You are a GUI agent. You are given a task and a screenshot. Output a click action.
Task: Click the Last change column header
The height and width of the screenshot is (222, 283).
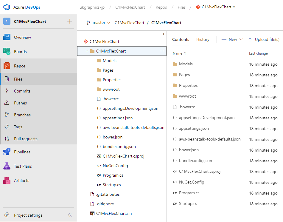pyautogui.click(x=258, y=53)
